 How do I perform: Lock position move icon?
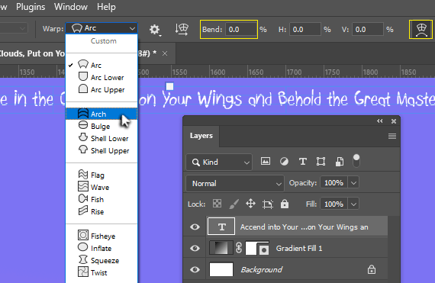pos(250,204)
